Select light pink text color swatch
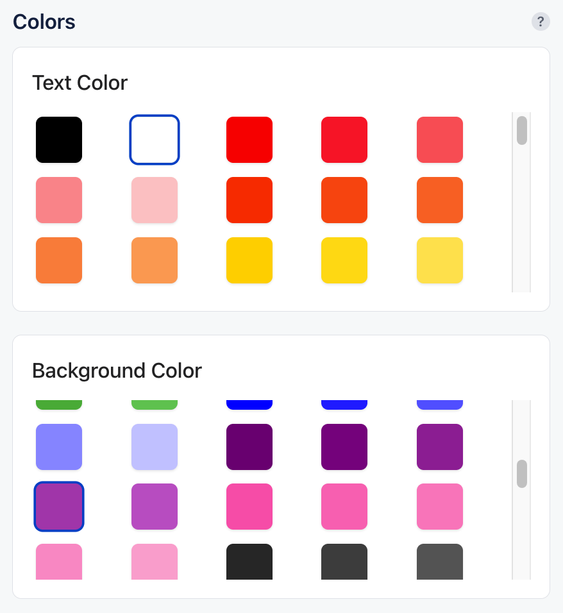This screenshot has height=613, width=563. (x=155, y=200)
